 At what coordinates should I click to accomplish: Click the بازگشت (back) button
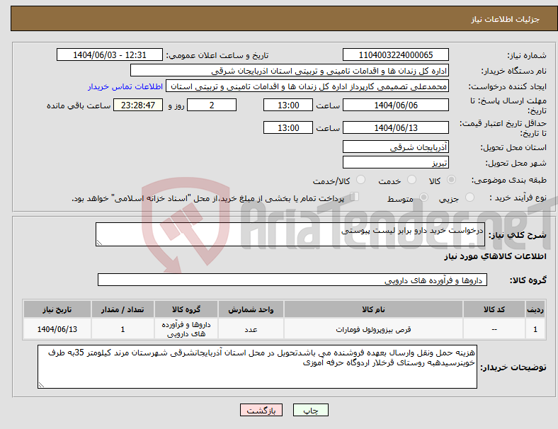click(x=261, y=410)
